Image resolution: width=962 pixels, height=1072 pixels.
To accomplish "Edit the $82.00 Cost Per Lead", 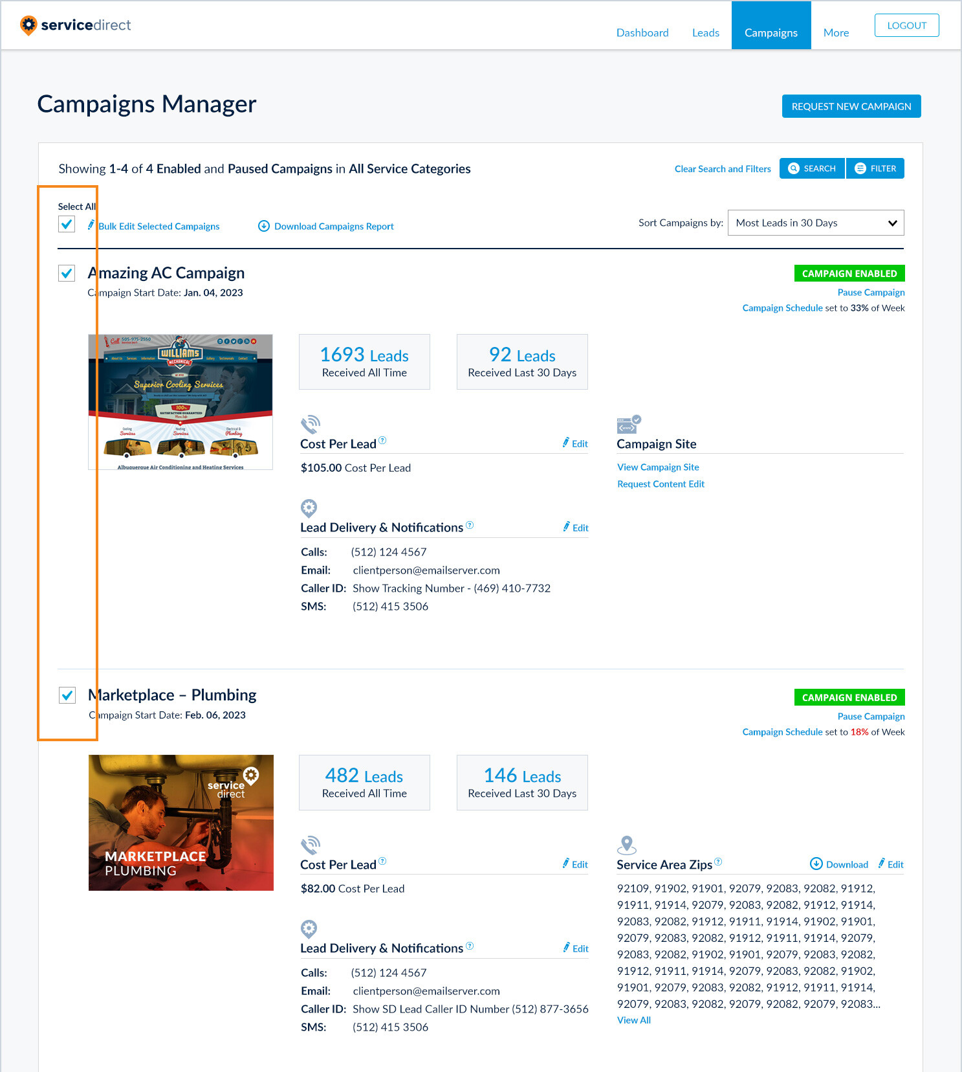I will (x=575, y=864).
